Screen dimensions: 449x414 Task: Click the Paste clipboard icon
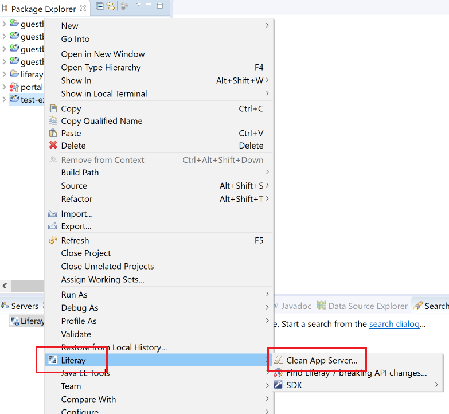tap(53, 133)
